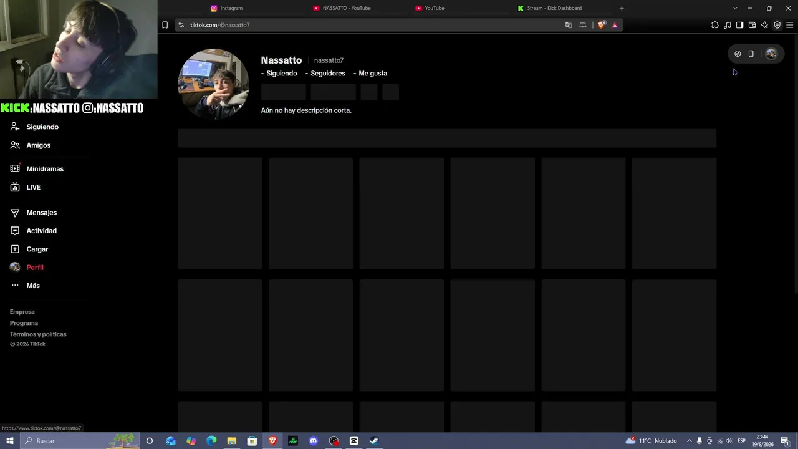Viewport: 798px width, 449px height.
Task: Click the LIVE television icon
Action: tap(15, 187)
